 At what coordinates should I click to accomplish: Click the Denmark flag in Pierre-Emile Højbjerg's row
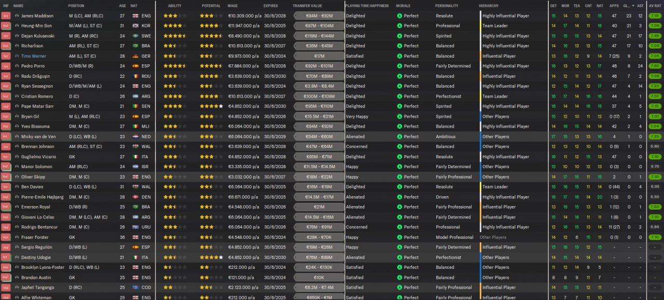(135, 197)
